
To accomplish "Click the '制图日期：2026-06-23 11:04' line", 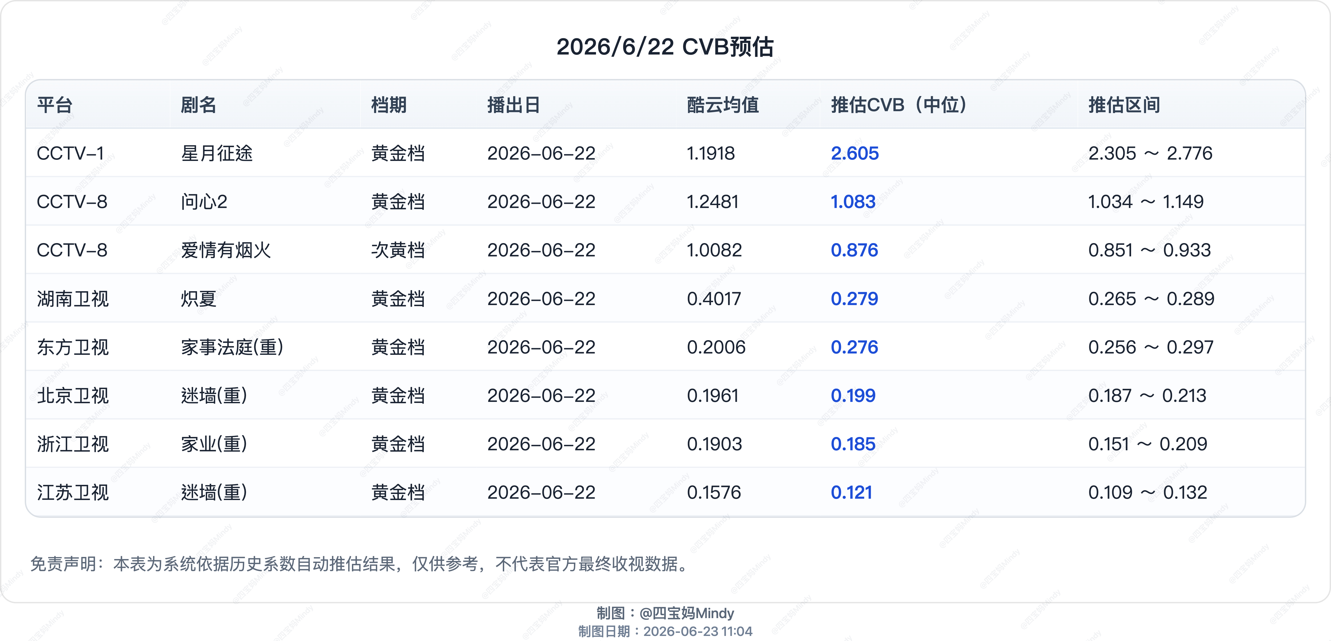I will pyautogui.click(x=665, y=631).
